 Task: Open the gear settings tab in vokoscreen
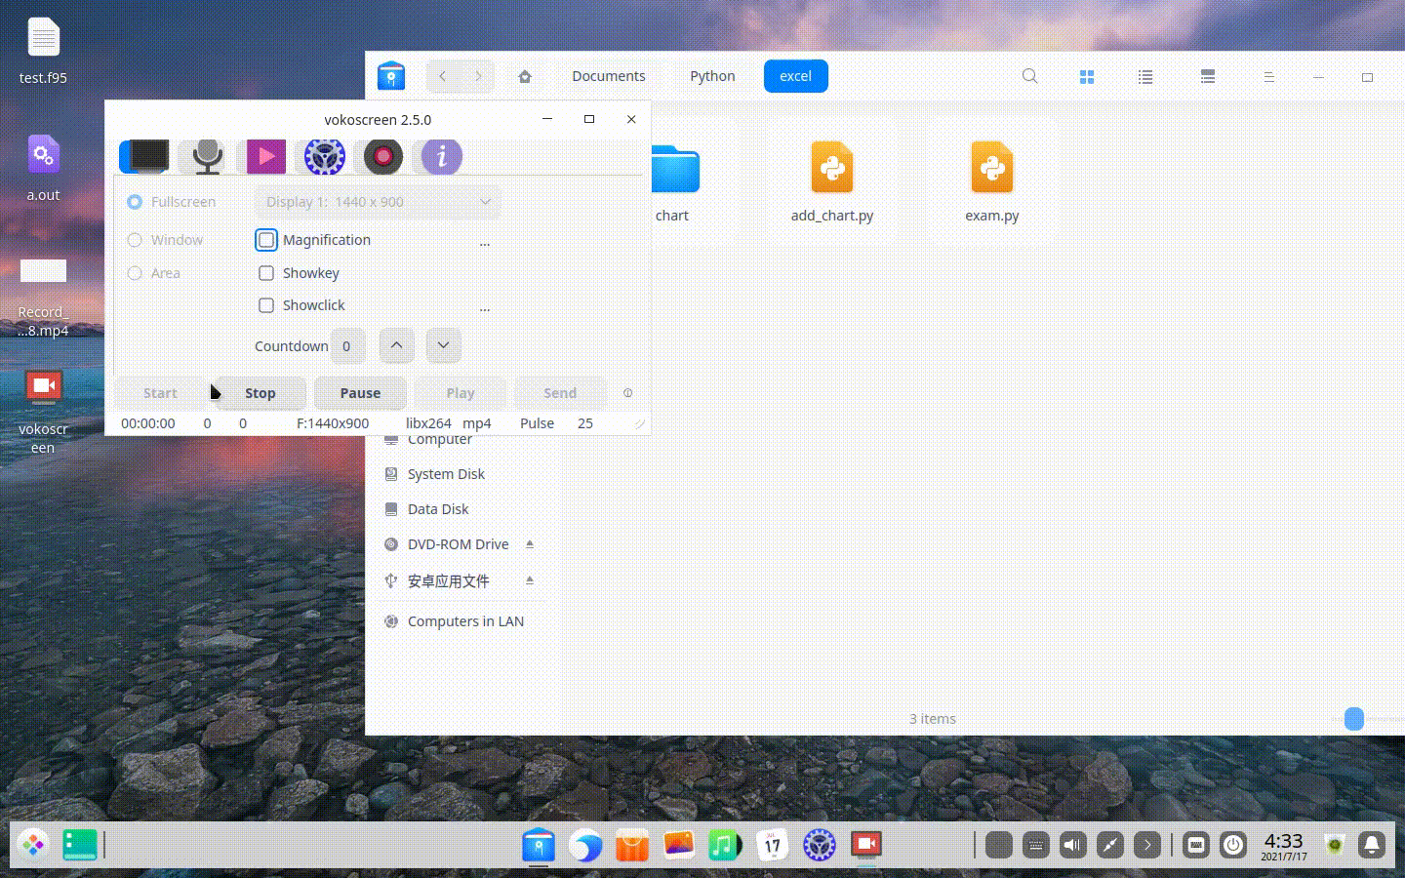coord(325,156)
